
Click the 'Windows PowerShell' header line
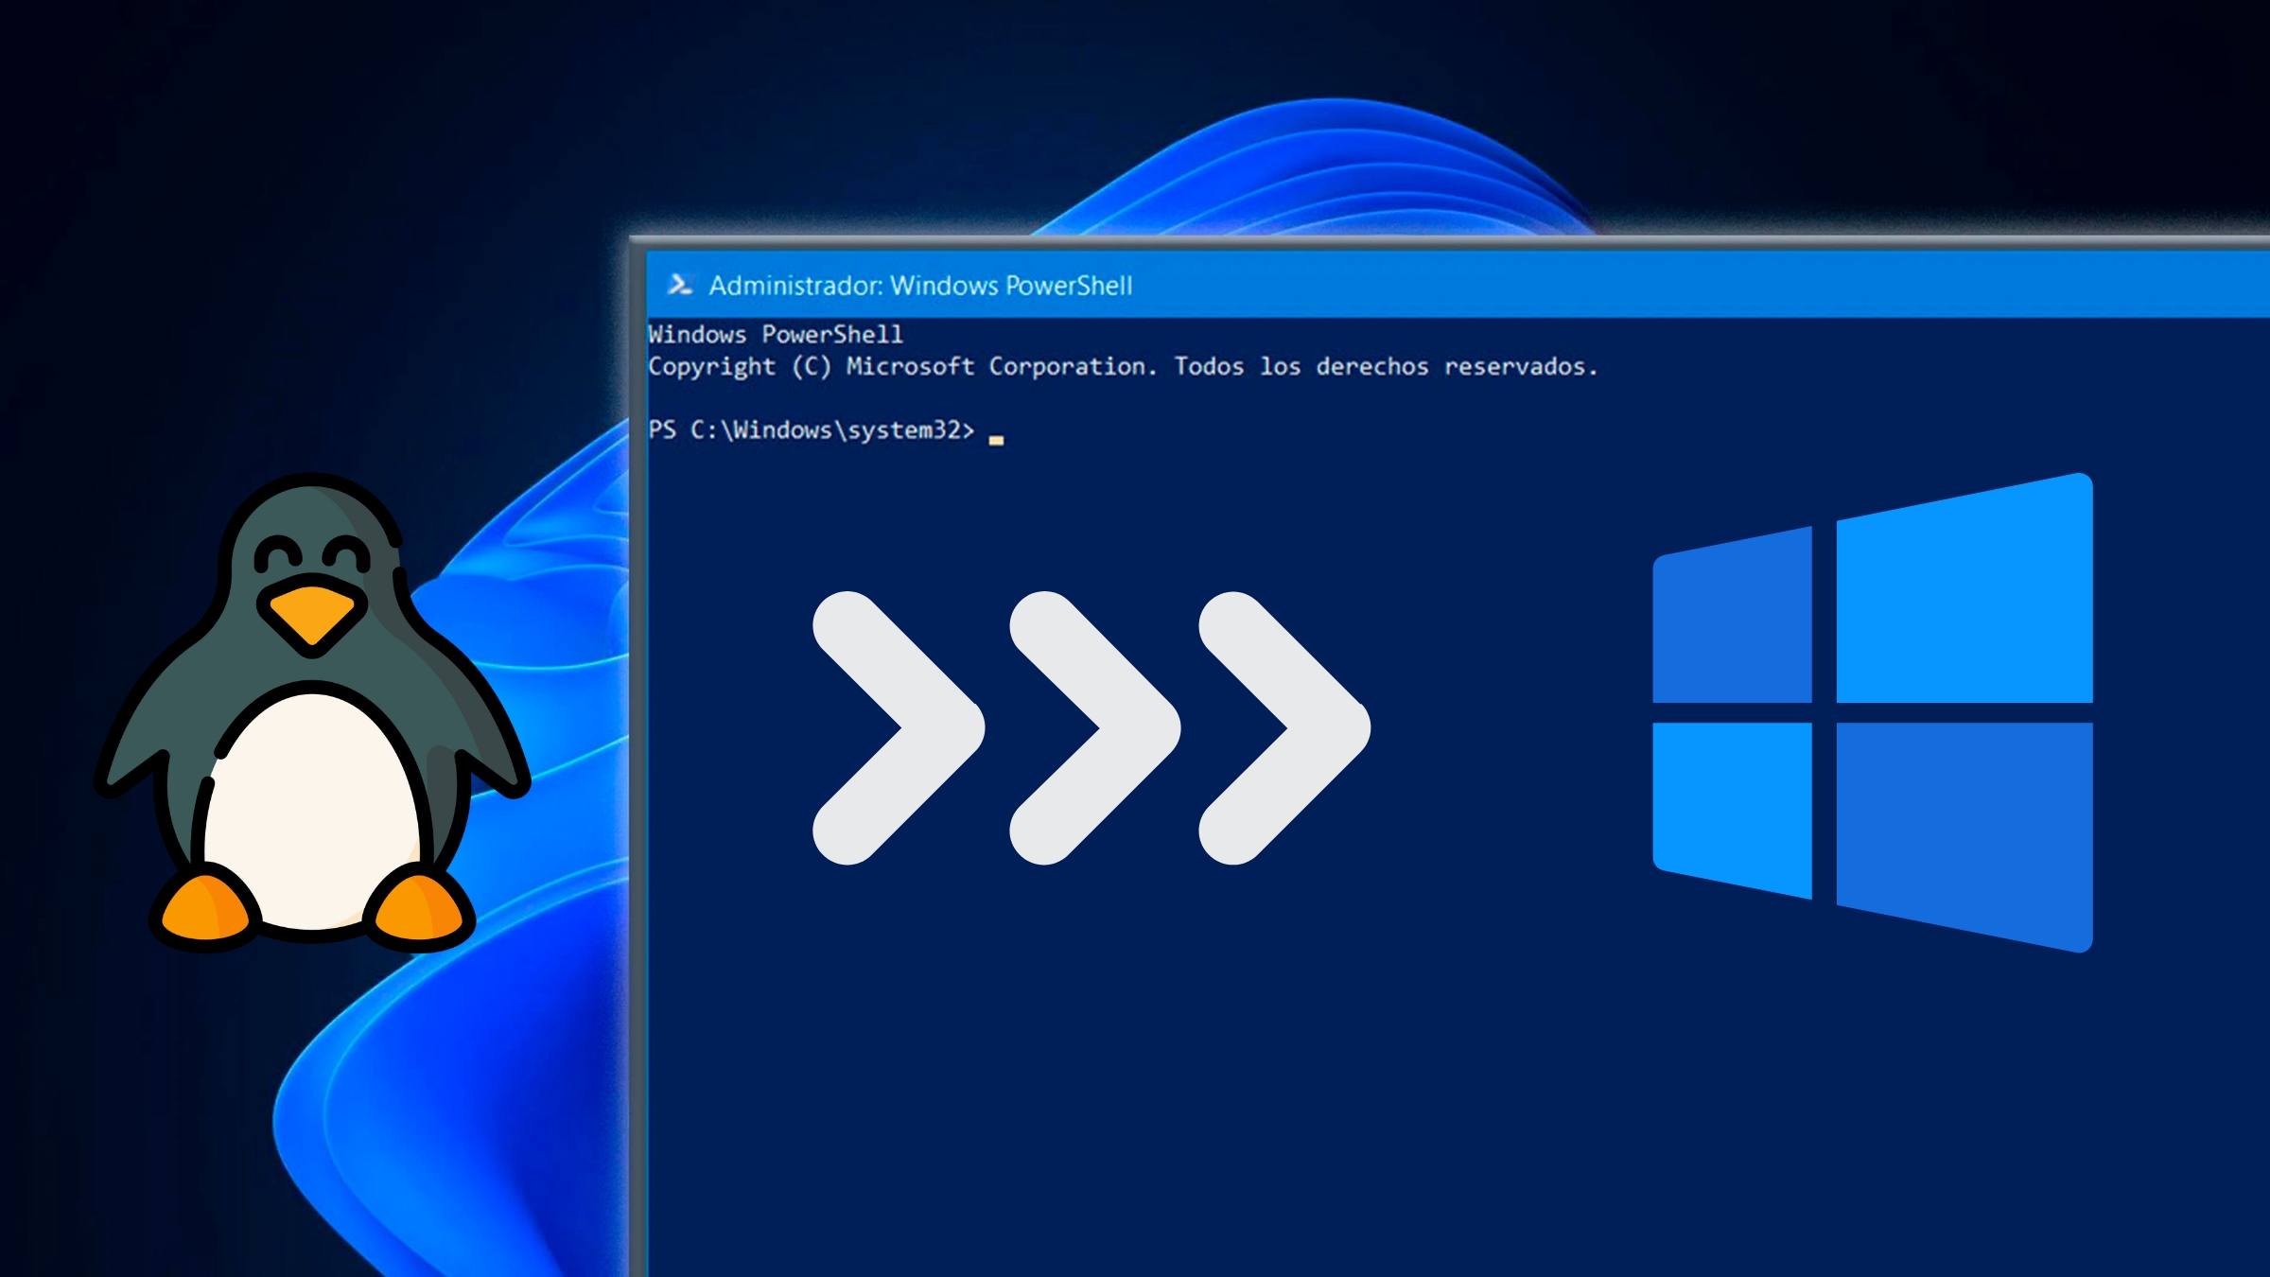pyautogui.click(x=776, y=335)
